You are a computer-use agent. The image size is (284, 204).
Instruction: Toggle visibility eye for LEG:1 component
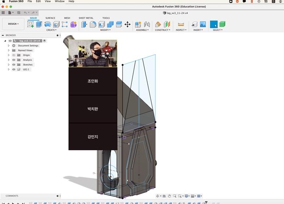click(14, 70)
